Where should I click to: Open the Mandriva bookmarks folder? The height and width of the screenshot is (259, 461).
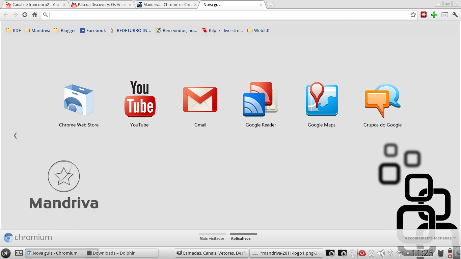coord(37,30)
